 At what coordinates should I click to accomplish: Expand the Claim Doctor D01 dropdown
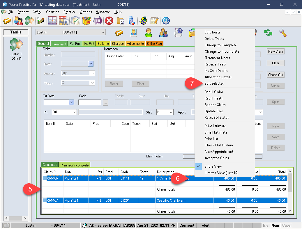click(x=92, y=73)
